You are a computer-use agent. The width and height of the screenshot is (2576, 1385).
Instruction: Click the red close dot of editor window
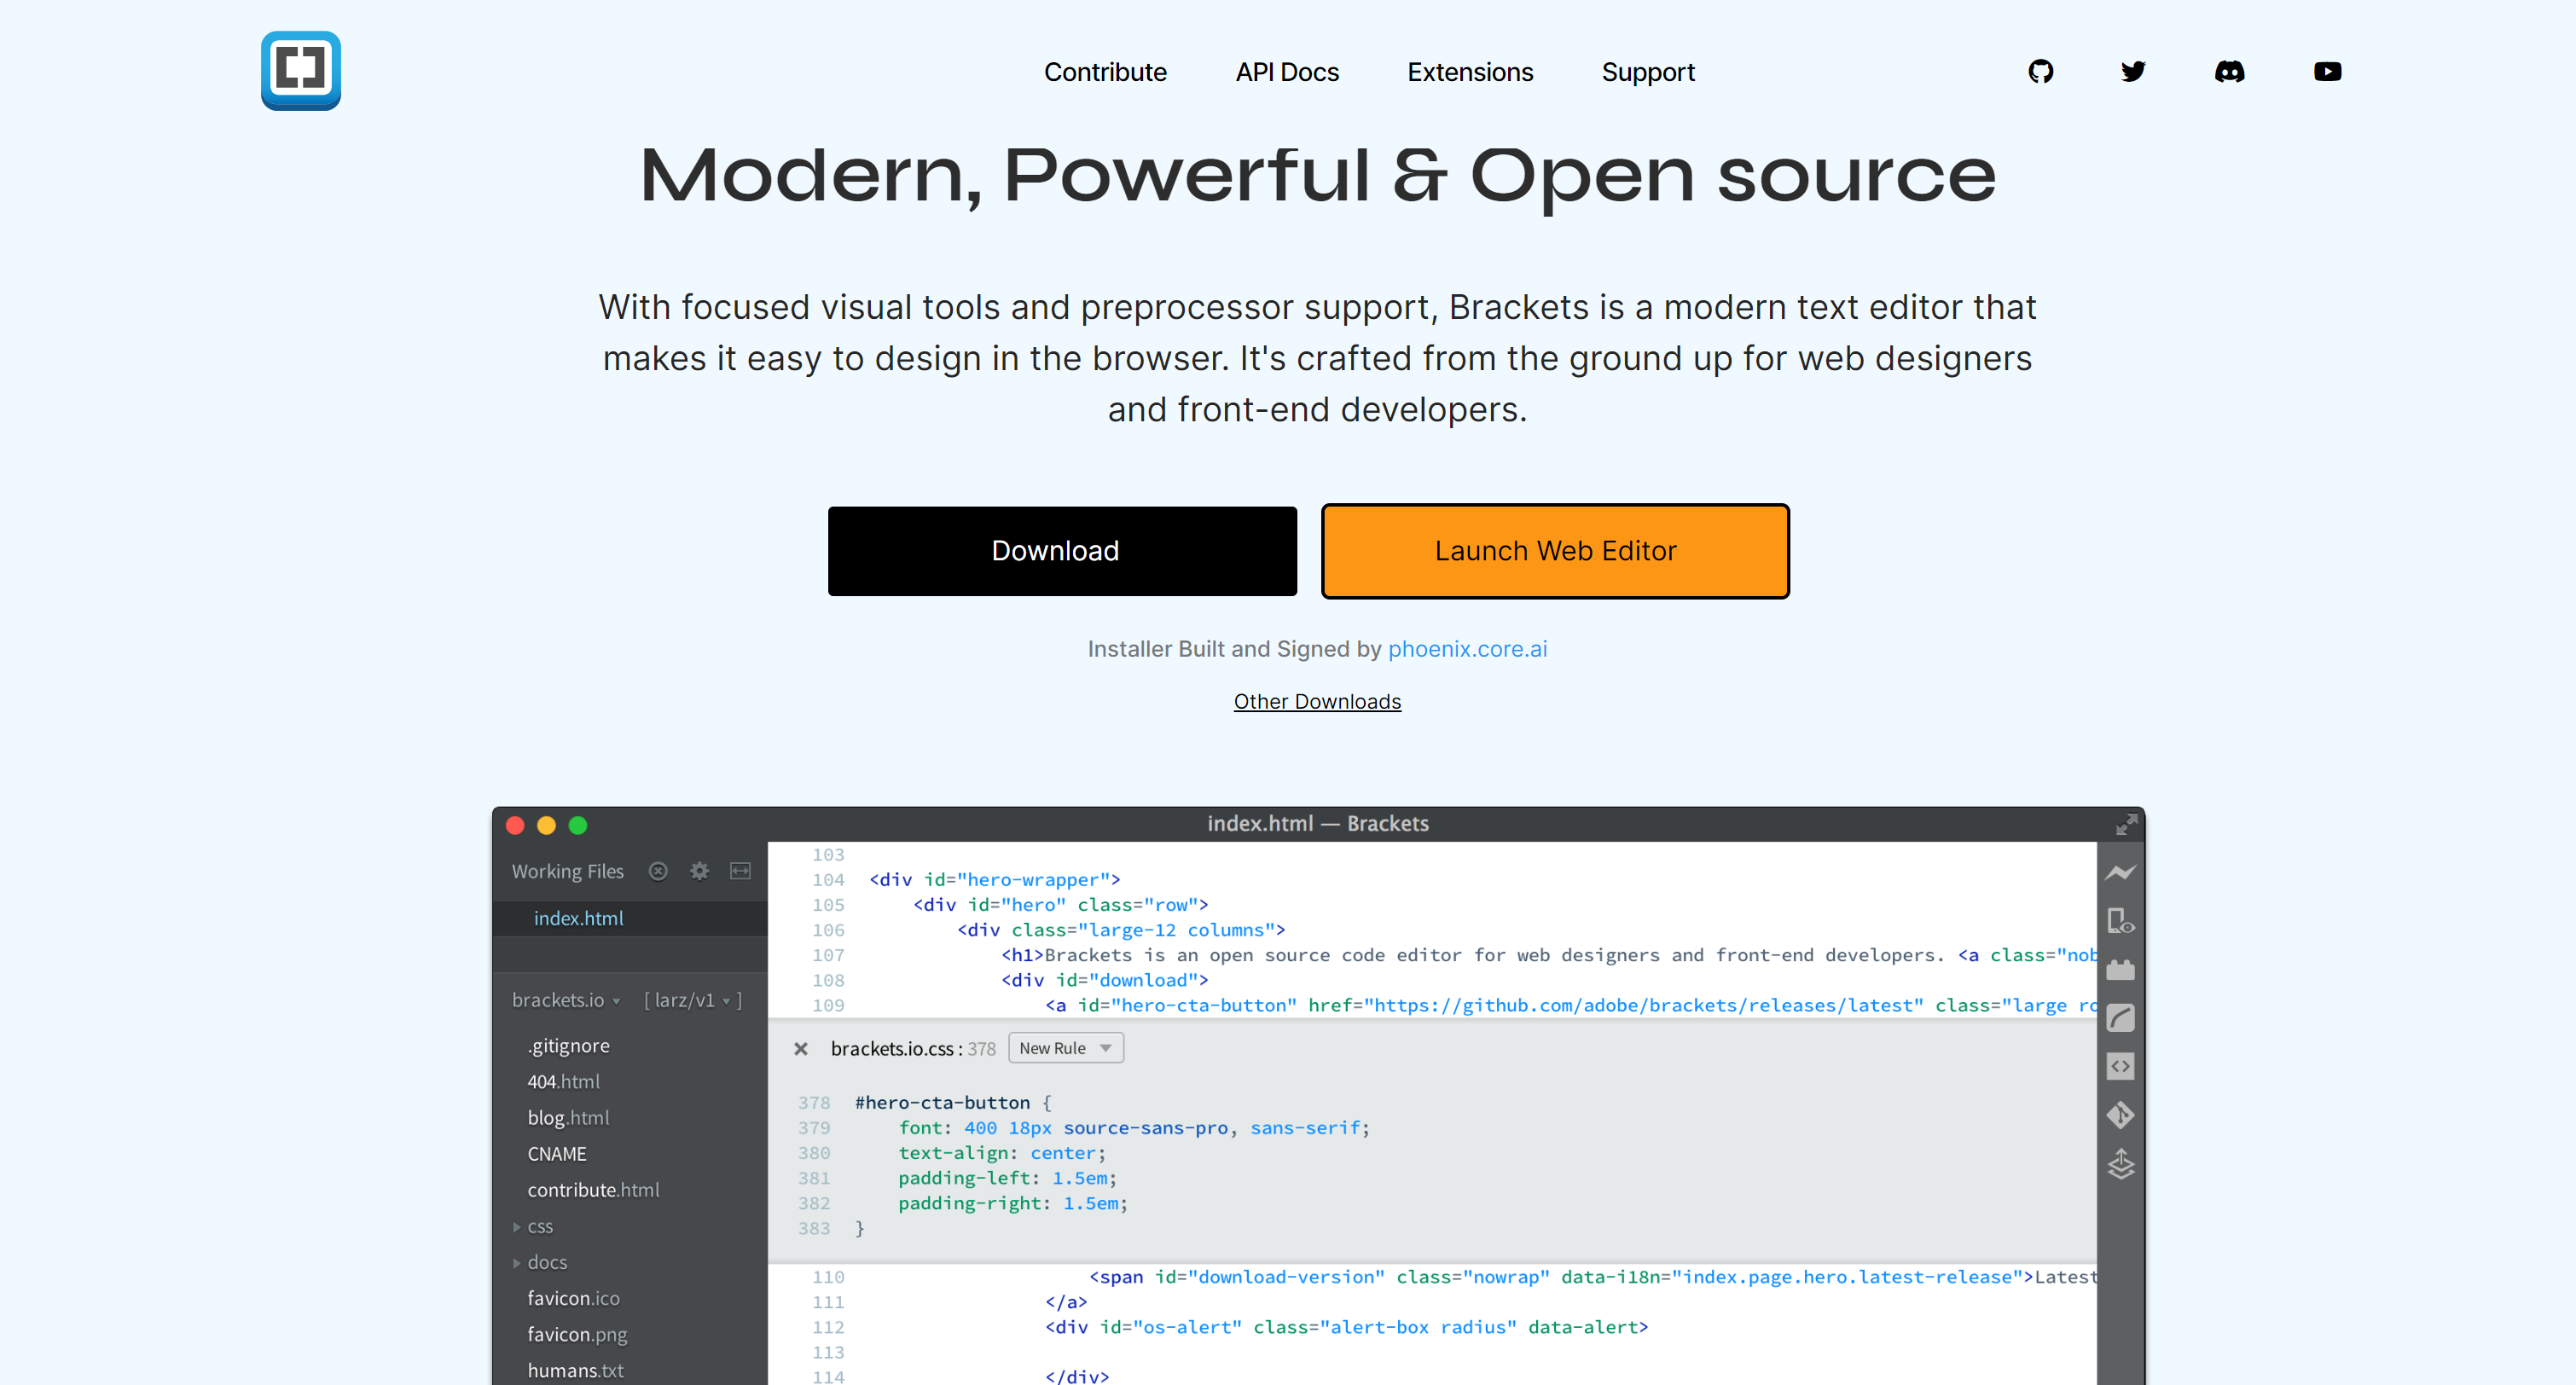[515, 825]
